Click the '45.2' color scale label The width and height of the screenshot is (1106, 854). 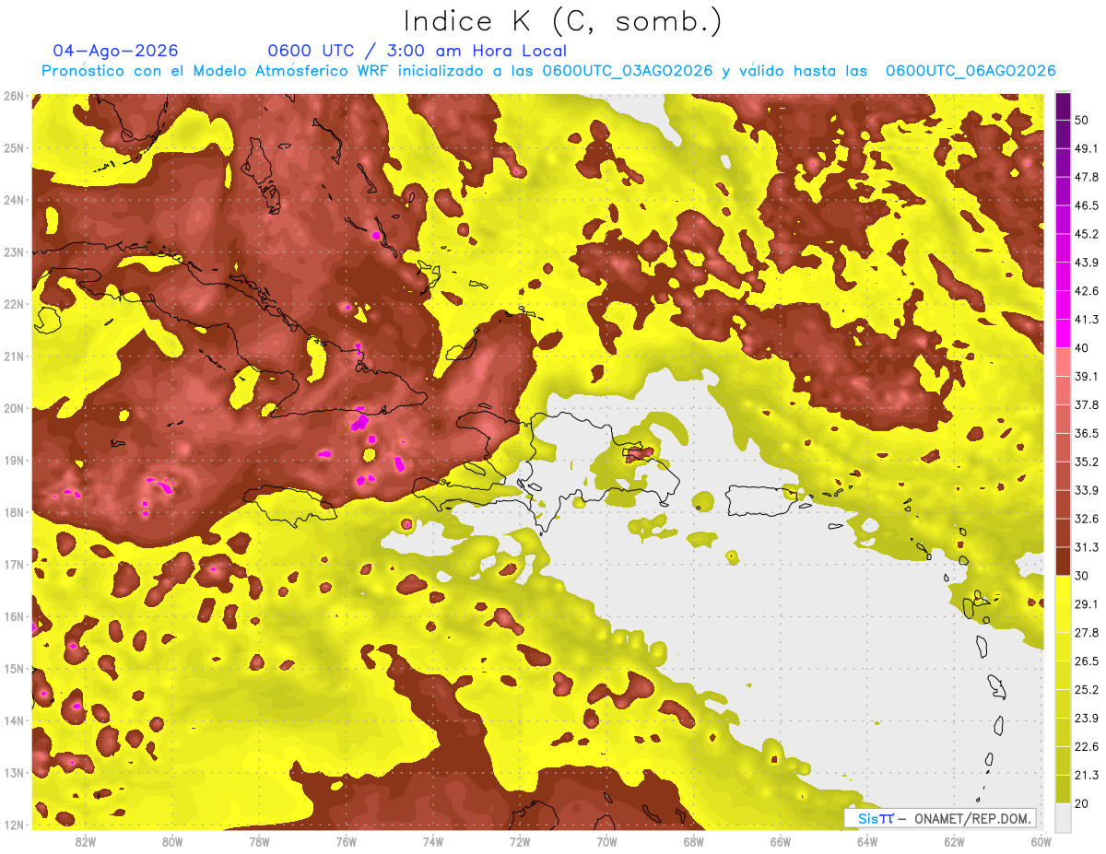[x=1087, y=234]
